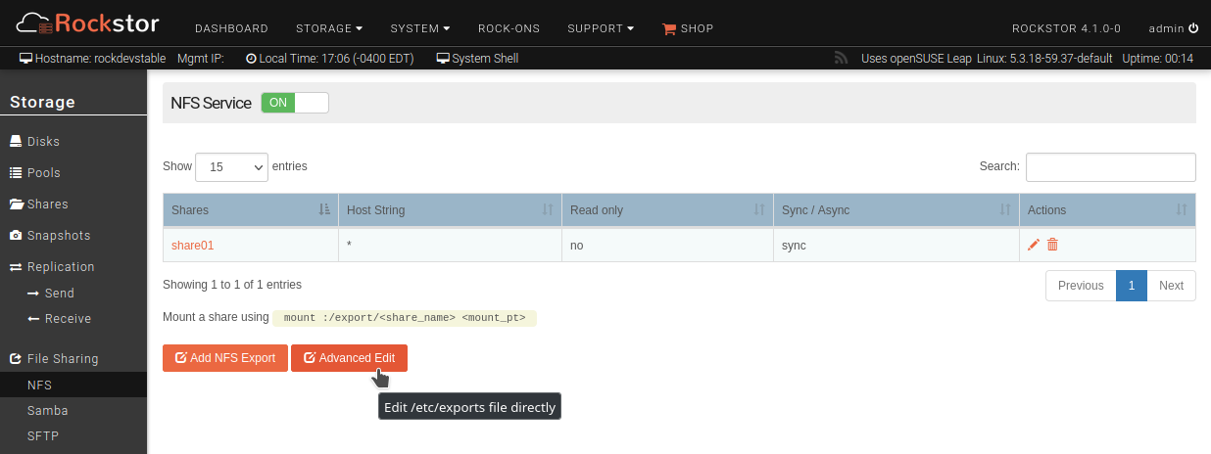Sort by Host String column

[451, 210]
